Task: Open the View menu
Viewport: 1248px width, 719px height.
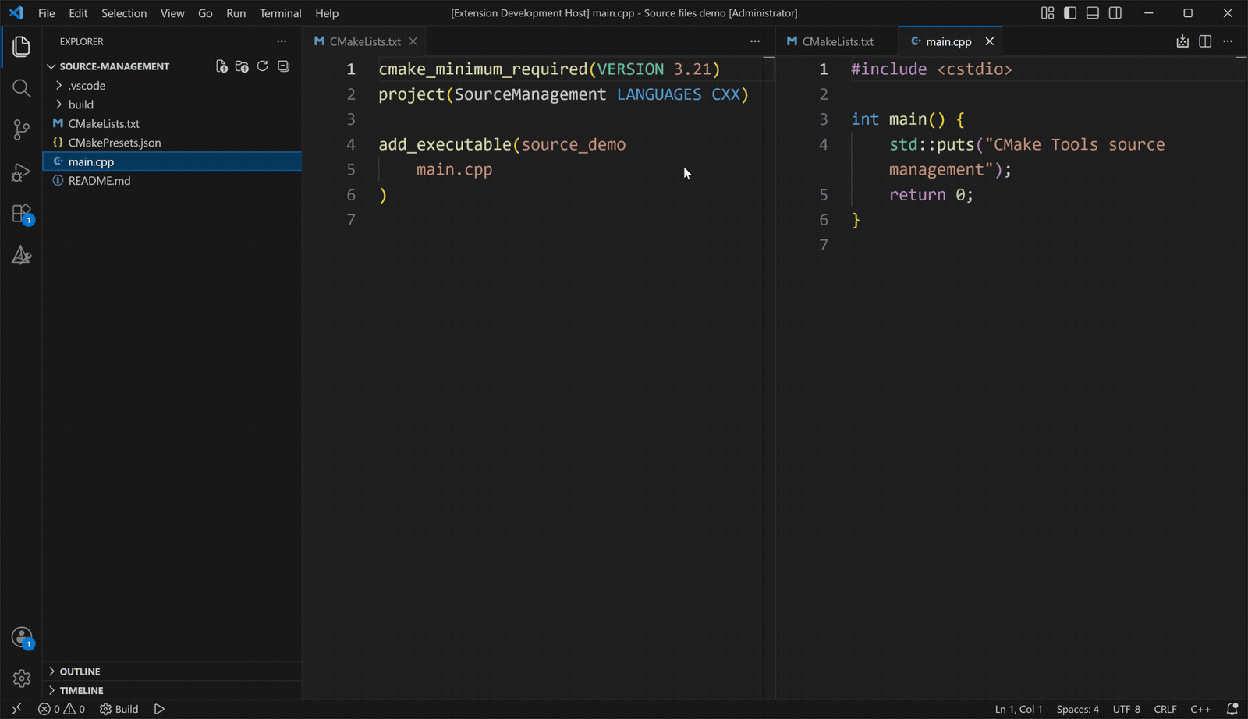Action: click(x=172, y=13)
